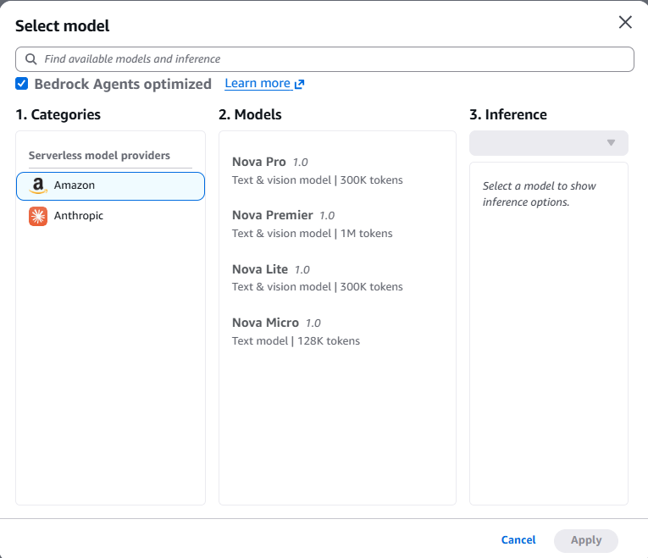Select the Amazon provider category
The width and height of the screenshot is (648, 558).
[x=110, y=186]
